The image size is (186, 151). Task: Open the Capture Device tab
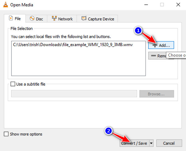tap(97, 19)
